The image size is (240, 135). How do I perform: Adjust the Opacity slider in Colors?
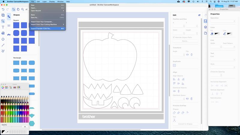[x=12, y=127]
